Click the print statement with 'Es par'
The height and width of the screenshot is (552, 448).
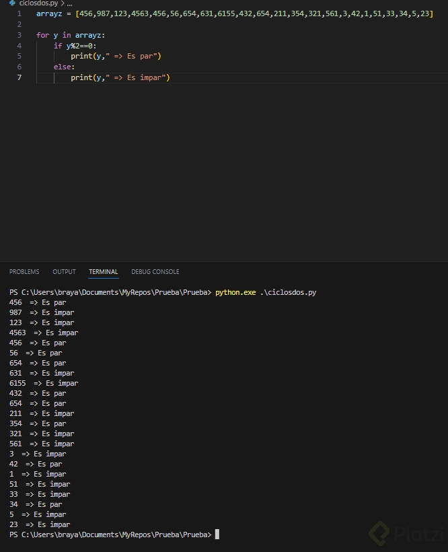116,57
